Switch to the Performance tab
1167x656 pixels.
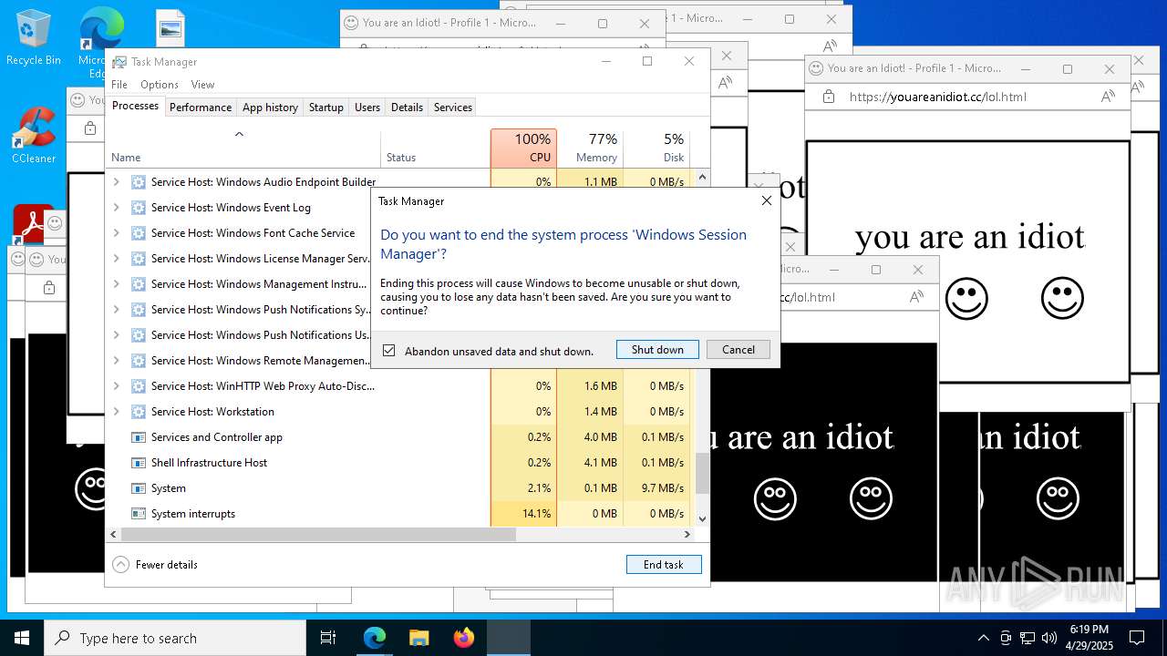tap(201, 108)
